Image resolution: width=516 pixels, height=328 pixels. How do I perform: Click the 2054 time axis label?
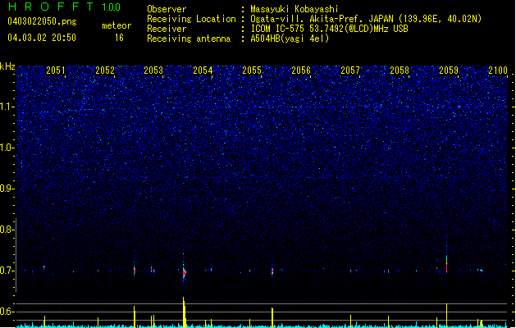(x=203, y=70)
